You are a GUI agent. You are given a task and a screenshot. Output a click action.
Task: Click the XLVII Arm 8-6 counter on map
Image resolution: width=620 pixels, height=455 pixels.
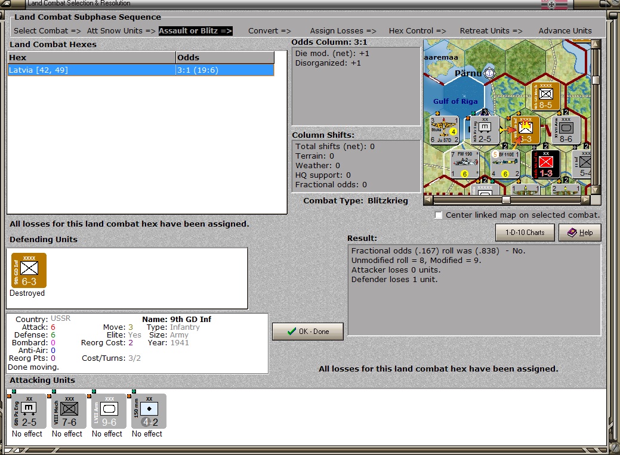tap(566, 130)
